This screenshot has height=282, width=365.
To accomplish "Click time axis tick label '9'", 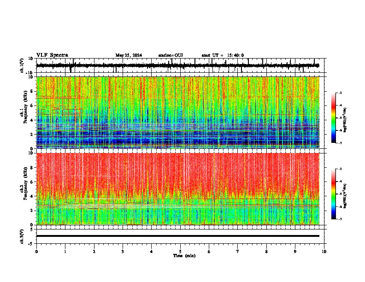I will (295, 252).
